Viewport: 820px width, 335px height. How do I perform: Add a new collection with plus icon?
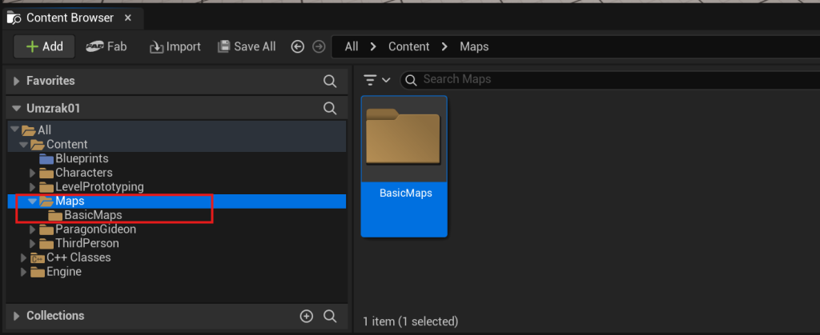(307, 316)
